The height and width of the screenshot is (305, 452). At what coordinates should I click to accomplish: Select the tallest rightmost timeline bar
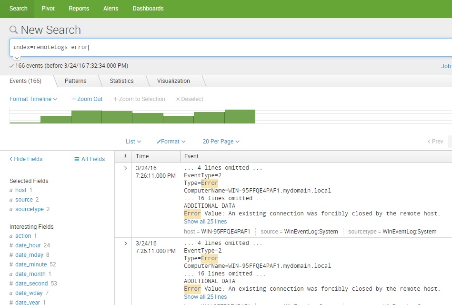tap(240, 117)
